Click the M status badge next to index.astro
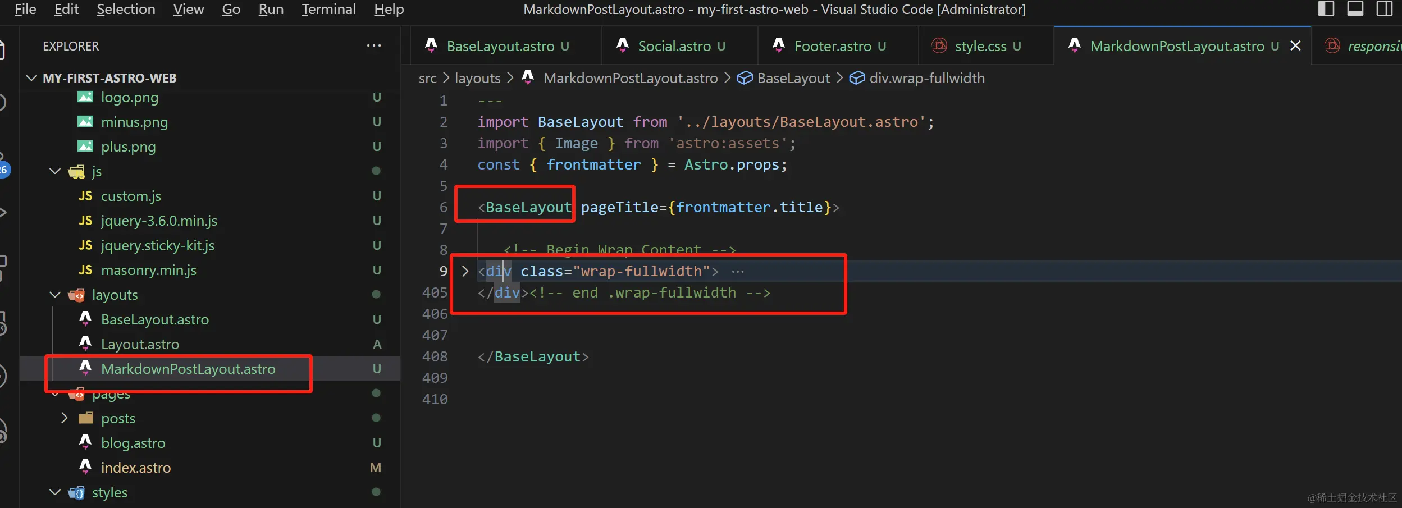Screen dimensions: 1402x508 coord(376,468)
